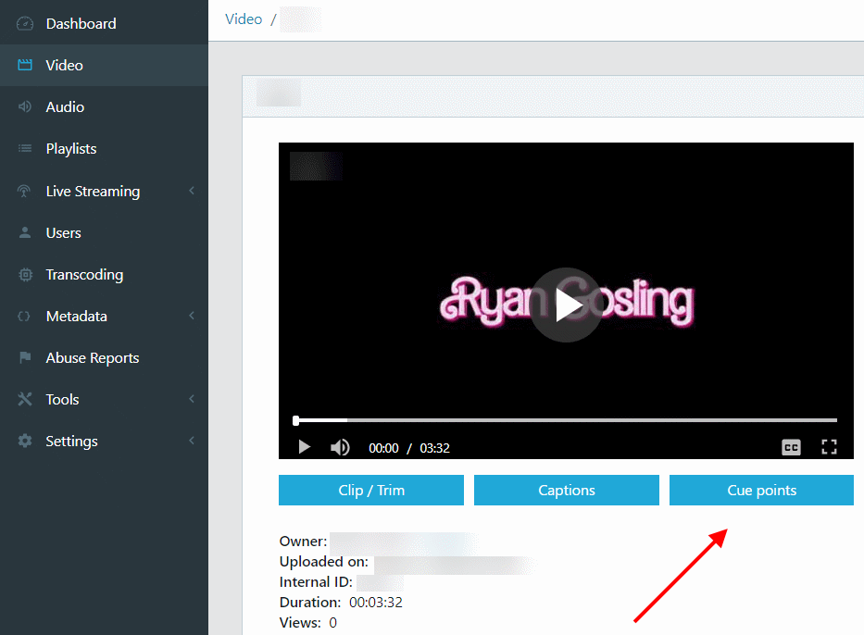Click the Dashboard gauge icon
The height and width of the screenshot is (635, 864).
pyautogui.click(x=25, y=24)
